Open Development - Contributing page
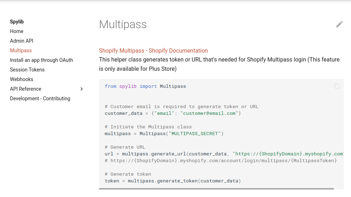The height and width of the screenshot is (197, 351). click(40, 98)
